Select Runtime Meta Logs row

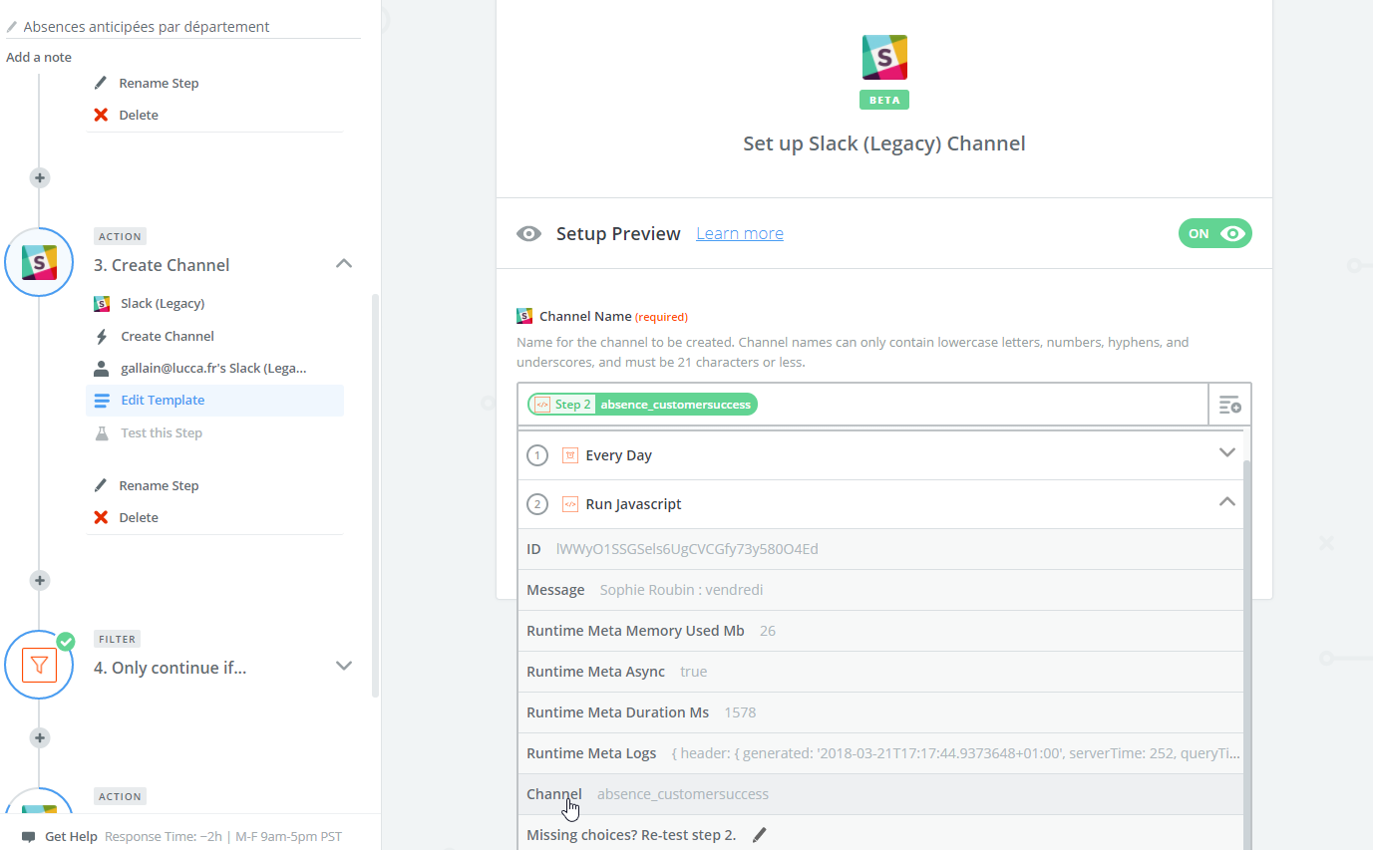point(880,753)
